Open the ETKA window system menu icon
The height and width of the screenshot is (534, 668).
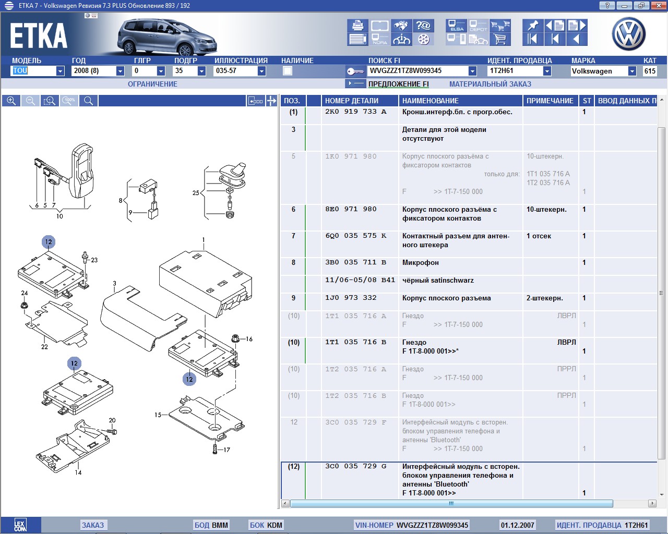pyautogui.click(x=9, y=6)
